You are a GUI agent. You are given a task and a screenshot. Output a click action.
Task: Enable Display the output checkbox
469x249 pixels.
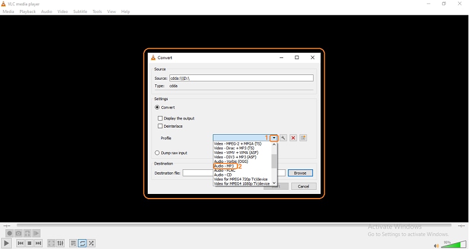pyautogui.click(x=160, y=118)
